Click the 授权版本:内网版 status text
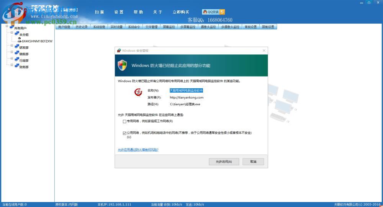 pos(66,204)
